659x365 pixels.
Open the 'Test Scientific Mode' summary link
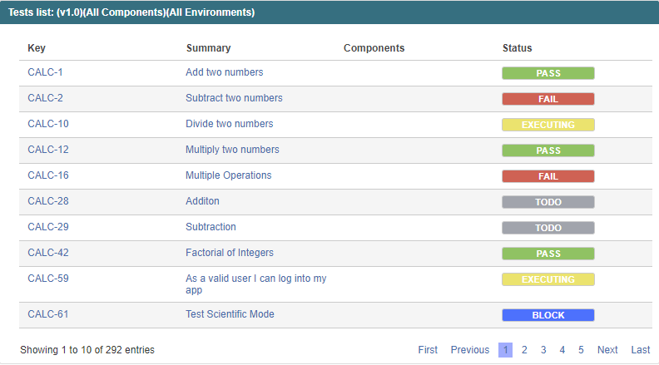coord(230,314)
